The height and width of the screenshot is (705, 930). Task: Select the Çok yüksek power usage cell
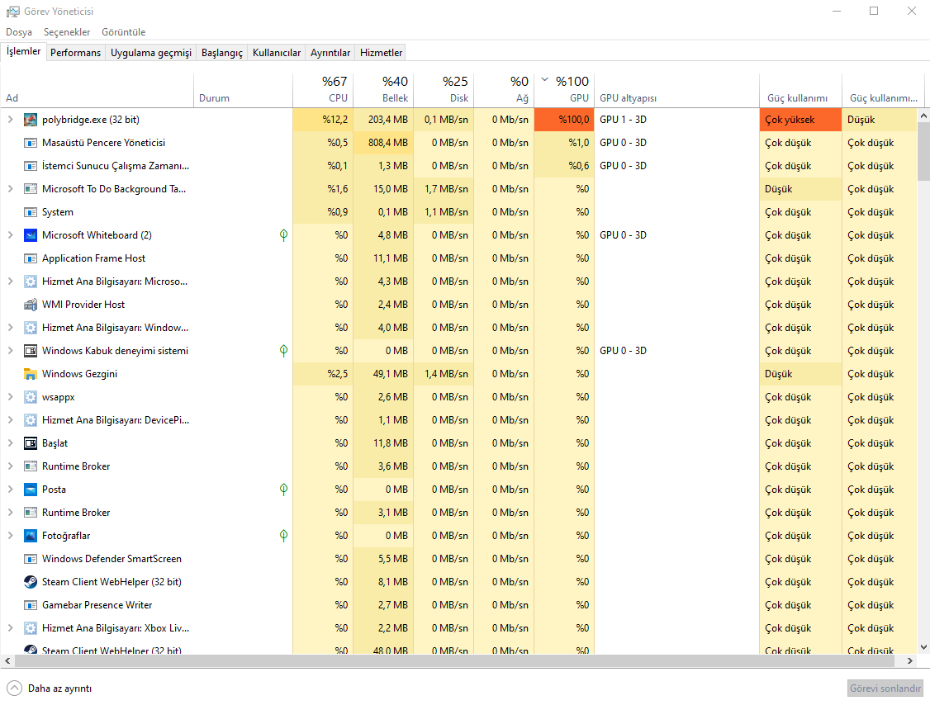coord(800,120)
